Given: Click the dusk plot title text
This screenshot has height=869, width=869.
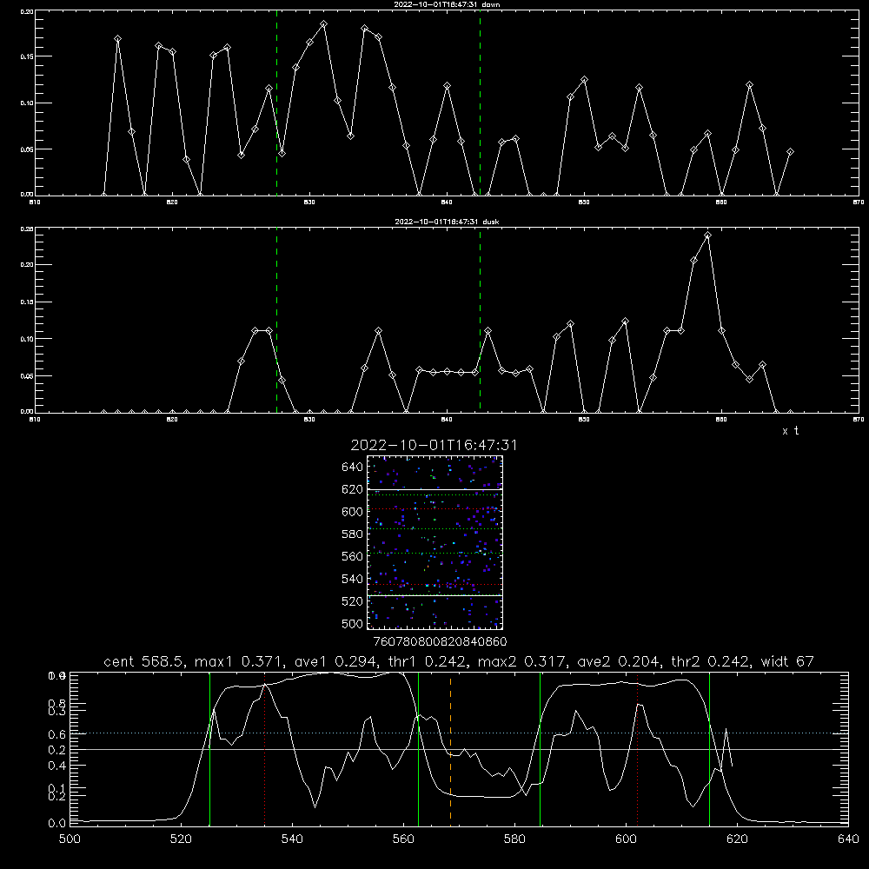Looking at the screenshot, I should click(x=448, y=222).
